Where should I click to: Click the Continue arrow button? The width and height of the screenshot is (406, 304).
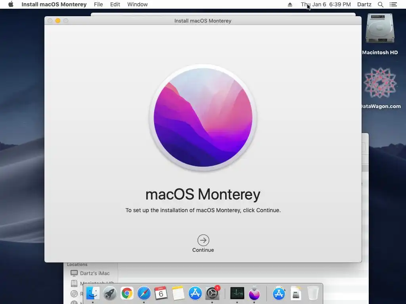(203, 240)
